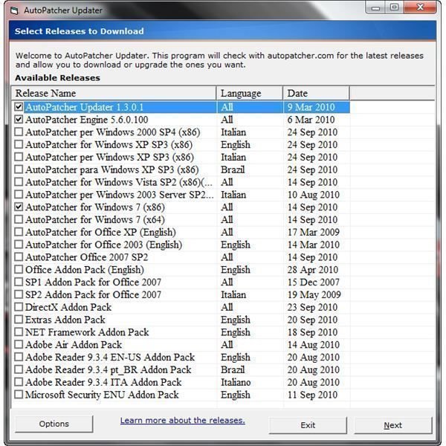Check NET Framework Addon Pack checkbox
Image resolution: width=446 pixels, height=446 pixels.
point(19,332)
